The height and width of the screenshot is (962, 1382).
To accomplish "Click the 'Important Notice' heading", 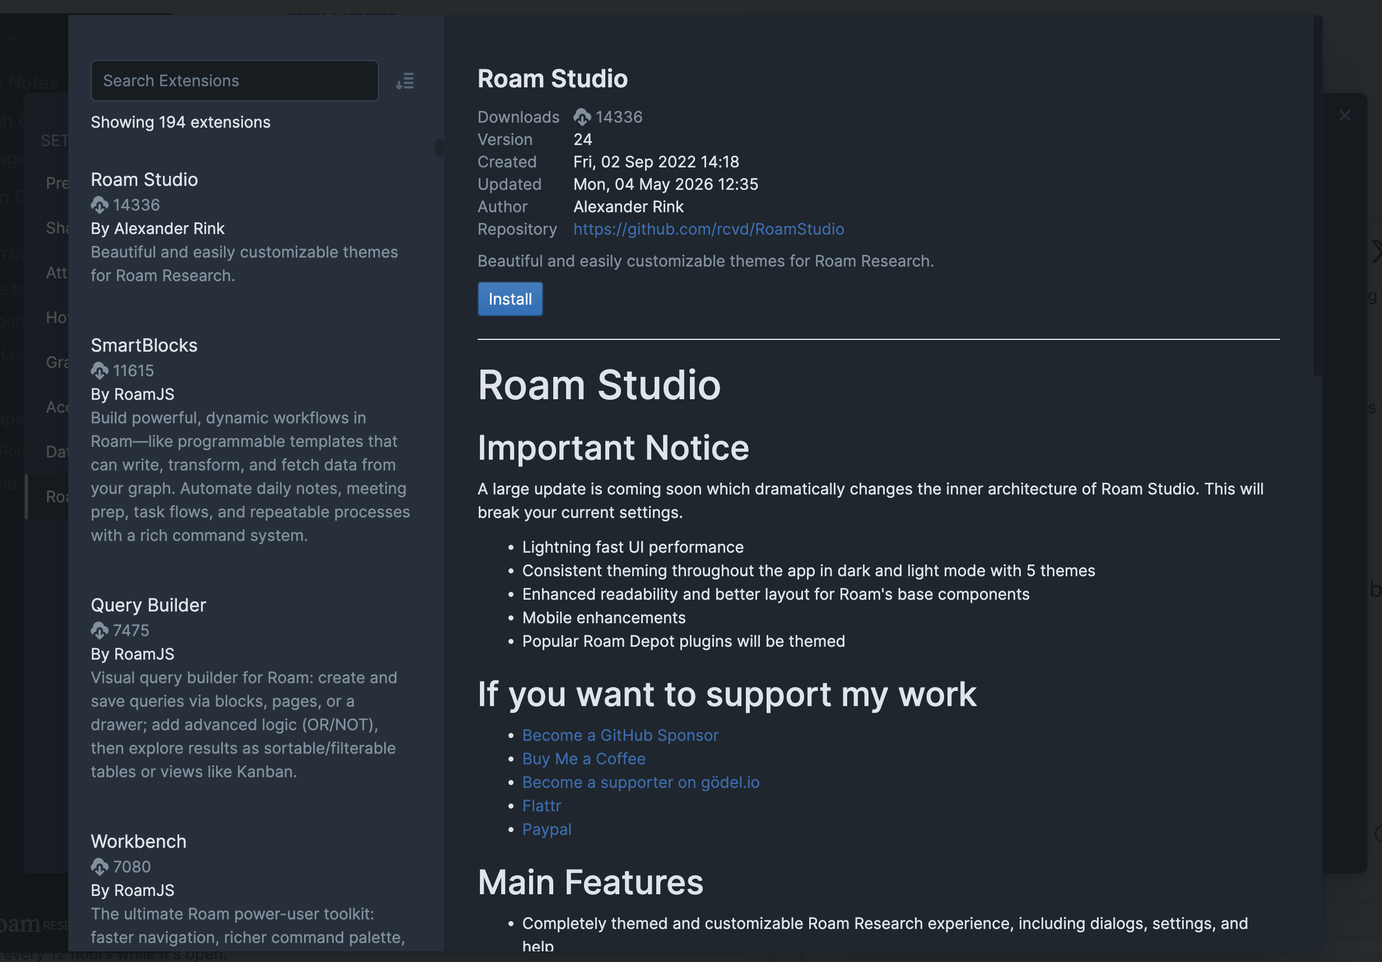I will point(613,448).
